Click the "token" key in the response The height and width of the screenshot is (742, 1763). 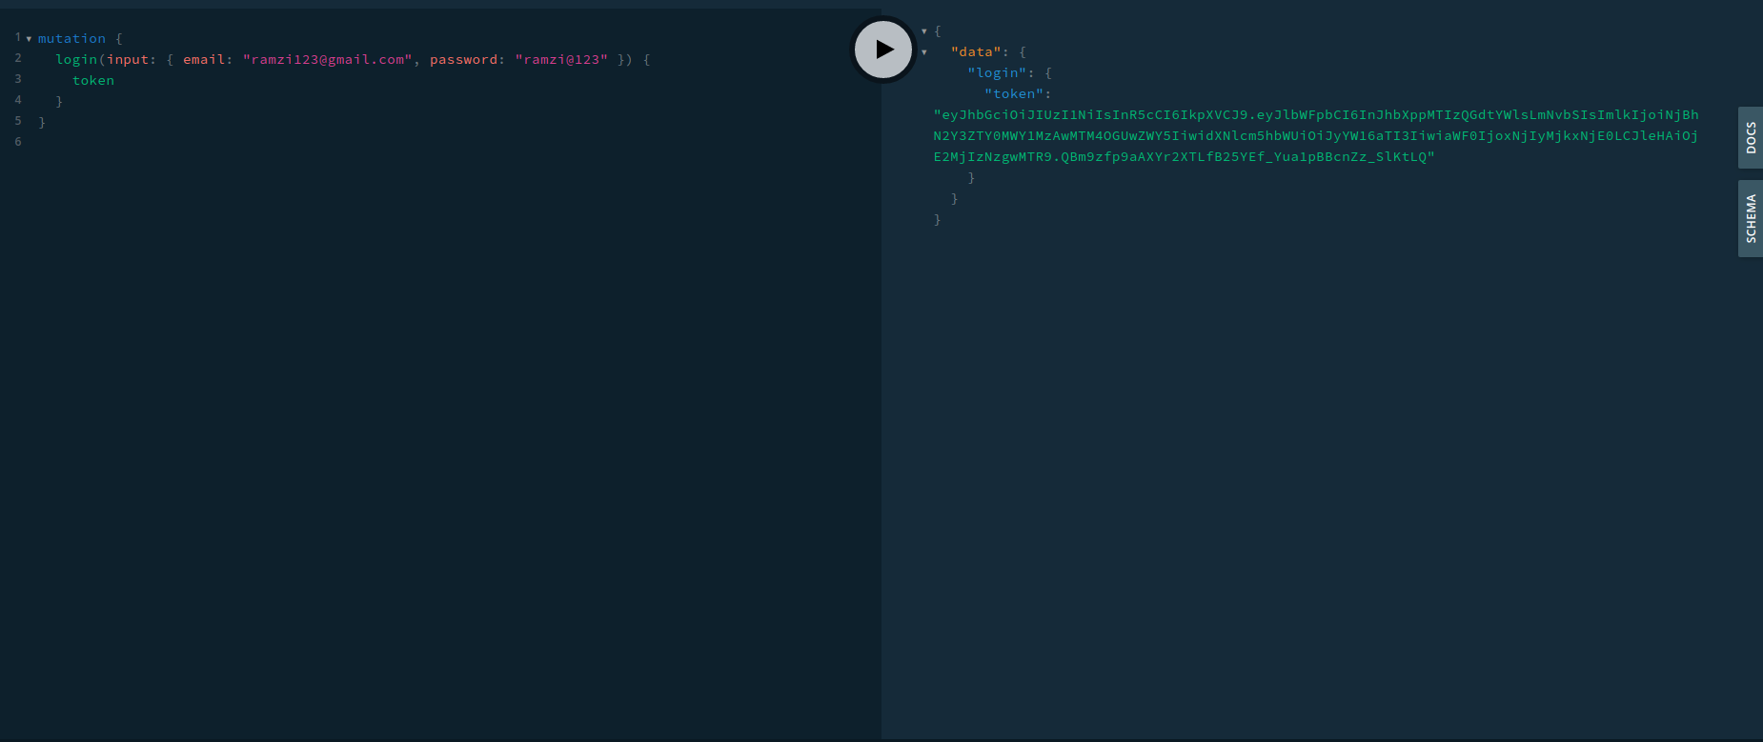[1014, 94]
